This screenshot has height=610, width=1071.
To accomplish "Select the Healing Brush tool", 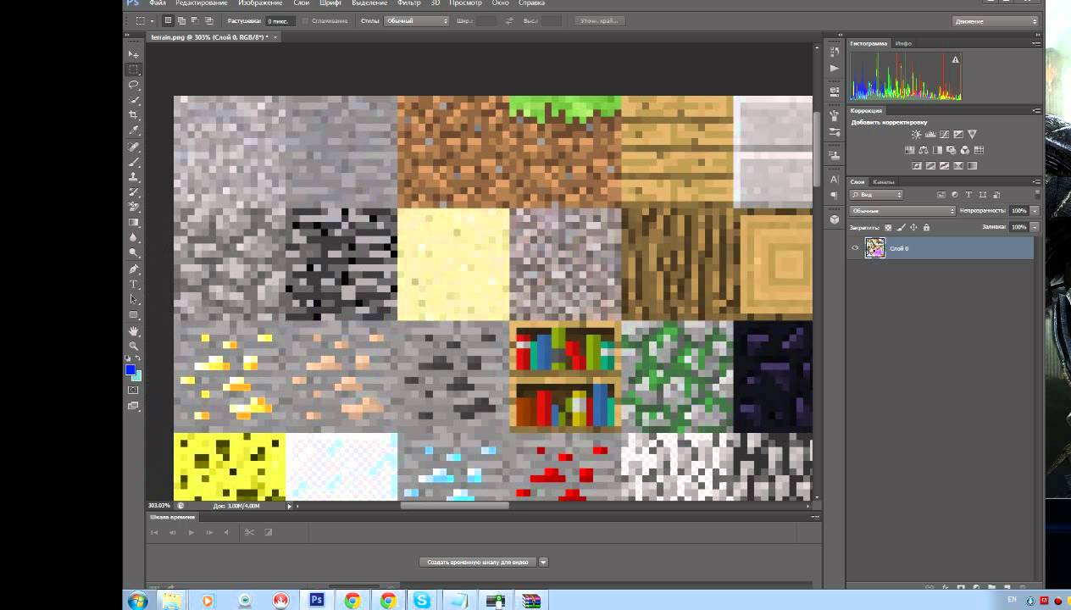I will [x=134, y=147].
